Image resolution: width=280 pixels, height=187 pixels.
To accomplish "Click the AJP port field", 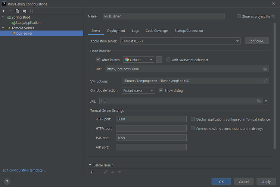I will point(151,147).
